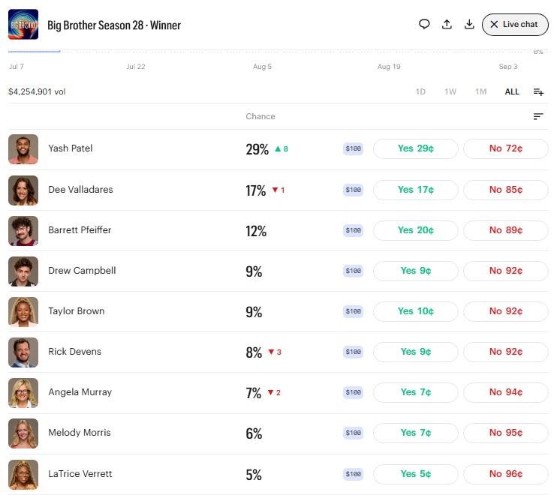Click the download icon in header
554x495 pixels.
[469, 24]
